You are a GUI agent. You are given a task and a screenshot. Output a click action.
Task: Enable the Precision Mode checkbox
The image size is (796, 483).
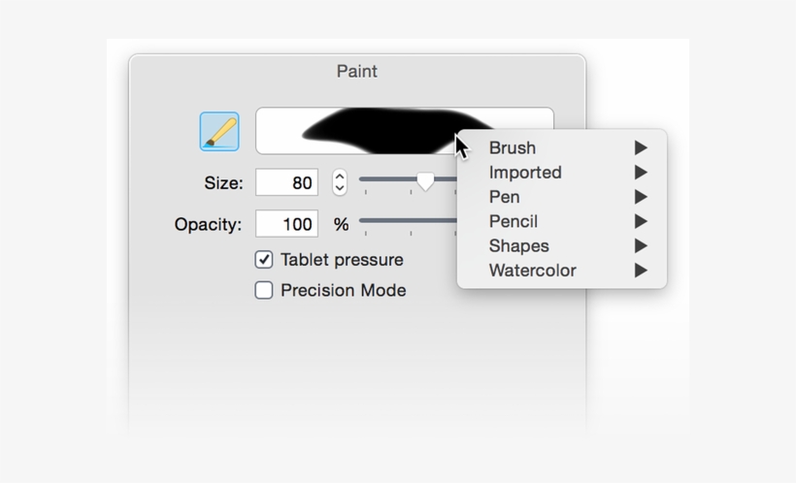[x=264, y=290]
